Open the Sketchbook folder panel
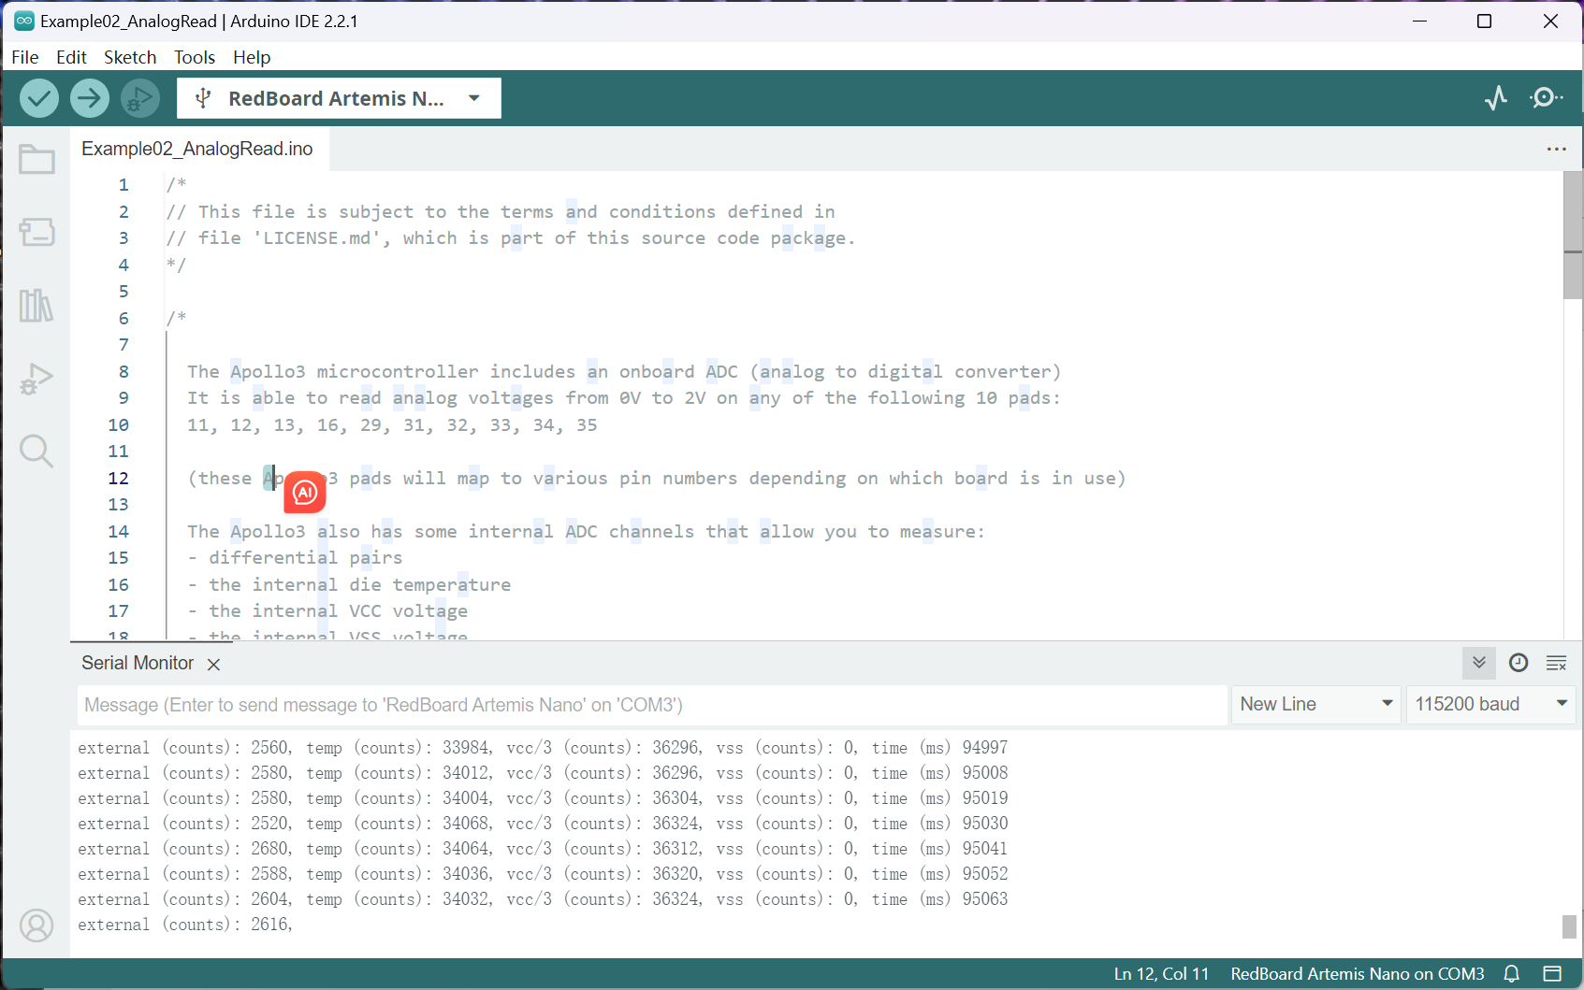 pyautogui.click(x=36, y=160)
